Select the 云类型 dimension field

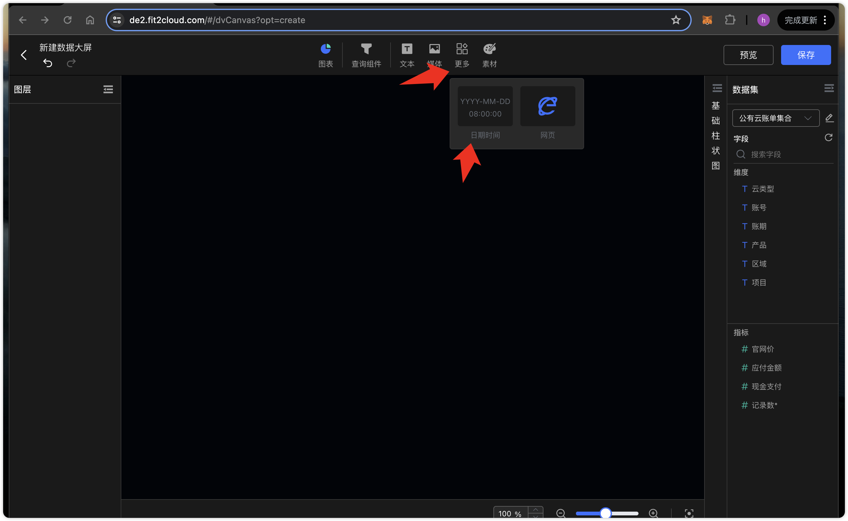click(758, 189)
